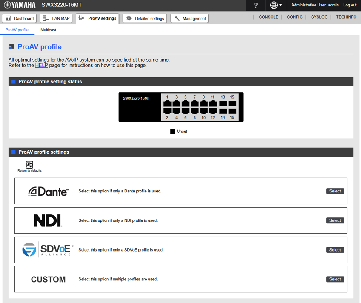The height and width of the screenshot is (303, 361).
Task: Select the CUSTOM profile option
Action: tap(335, 279)
